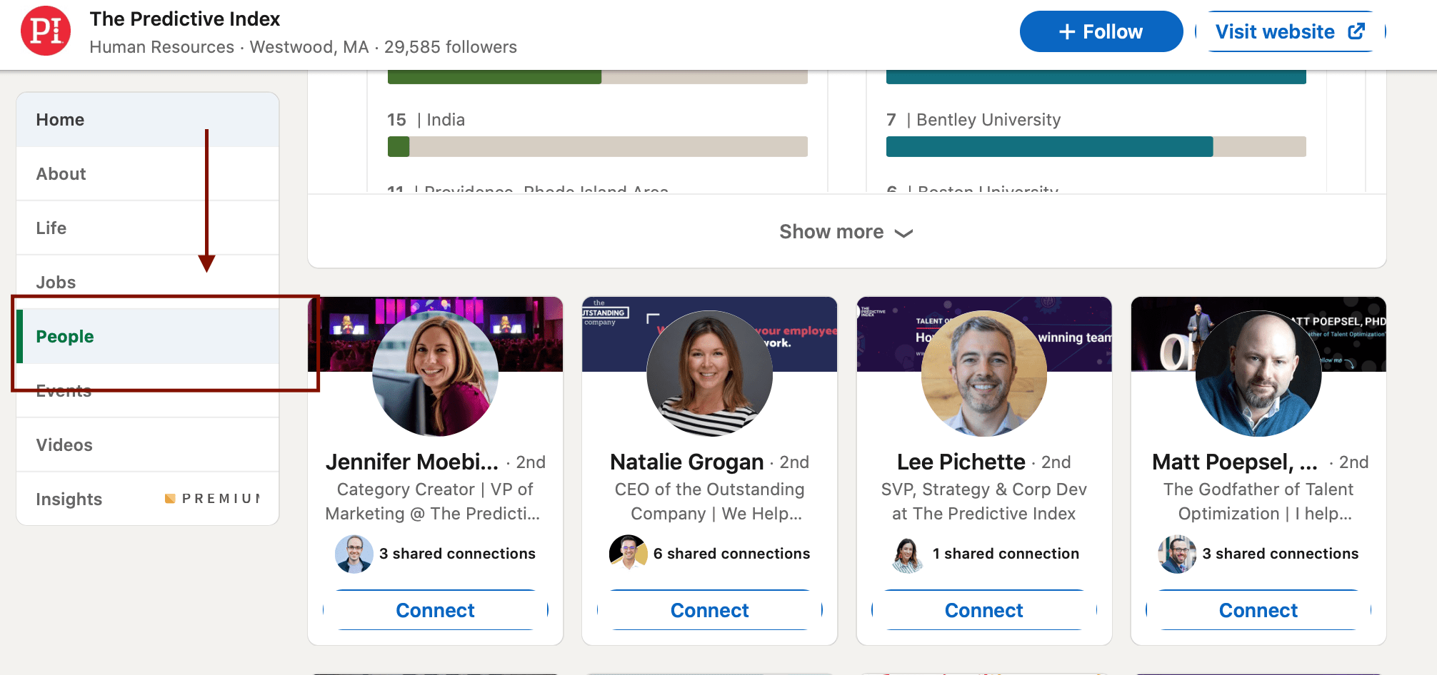The image size is (1437, 675).
Task: Click shared connection avatar under Natalie Grogan
Action: coord(629,554)
